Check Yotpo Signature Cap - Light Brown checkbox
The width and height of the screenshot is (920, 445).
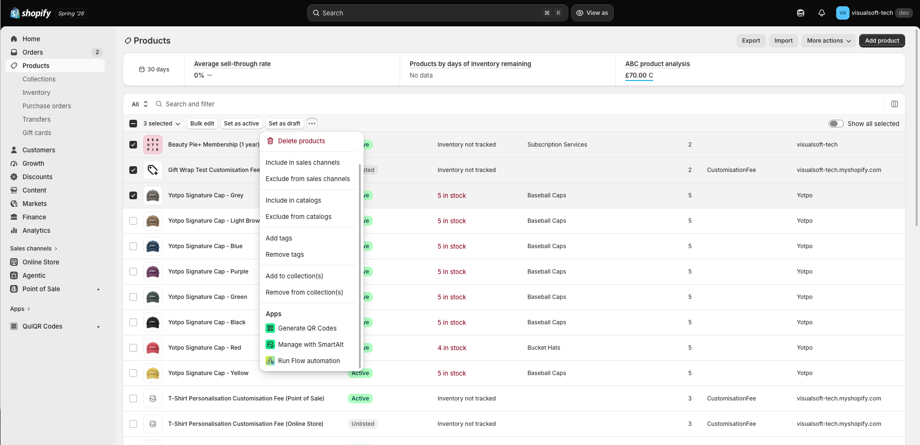click(133, 221)
